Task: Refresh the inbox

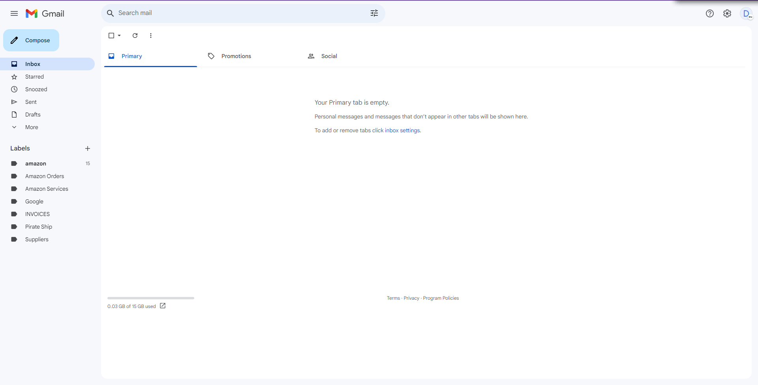Action: click(x=135, y=36)
